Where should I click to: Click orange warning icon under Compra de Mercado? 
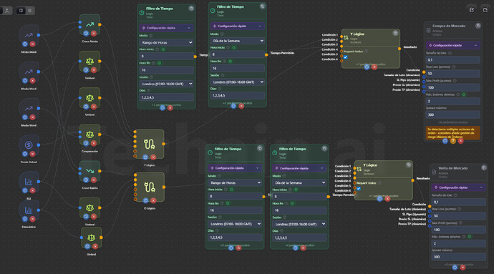click(x=452, y=141)
